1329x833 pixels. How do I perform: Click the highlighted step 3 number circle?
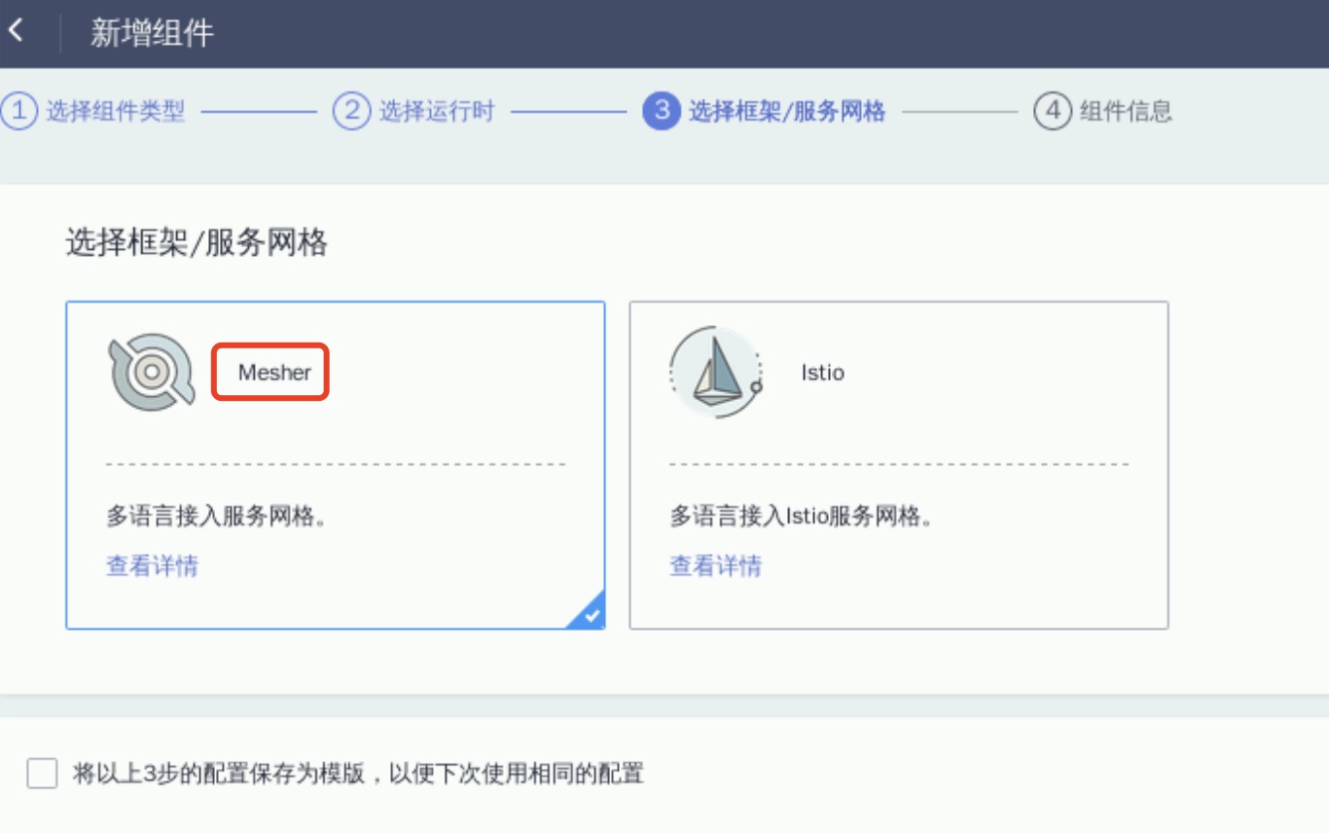(661, 111)
